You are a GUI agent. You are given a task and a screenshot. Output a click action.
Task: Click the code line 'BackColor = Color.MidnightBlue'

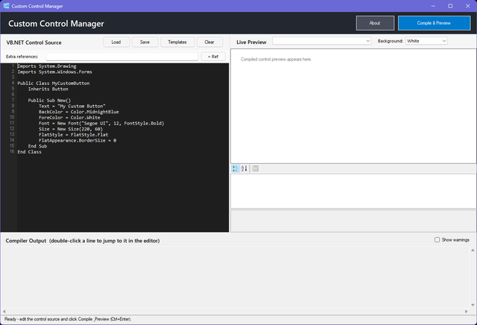[79, 112]
